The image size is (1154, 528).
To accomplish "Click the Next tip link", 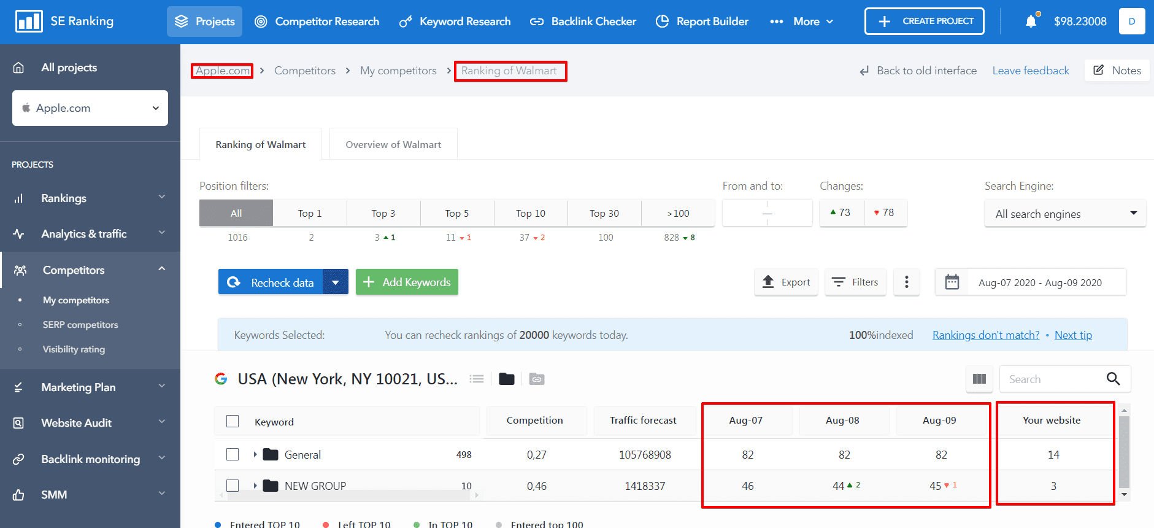I will click(1073, 335).
